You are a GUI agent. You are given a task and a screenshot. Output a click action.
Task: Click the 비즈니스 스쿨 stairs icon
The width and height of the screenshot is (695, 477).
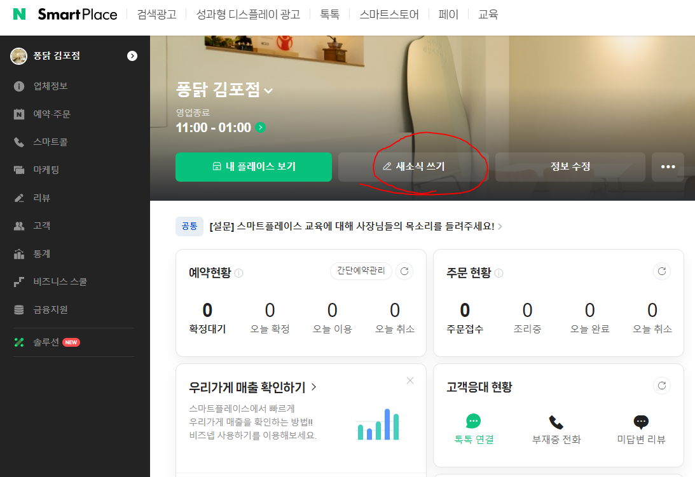(x=19, y=281)
